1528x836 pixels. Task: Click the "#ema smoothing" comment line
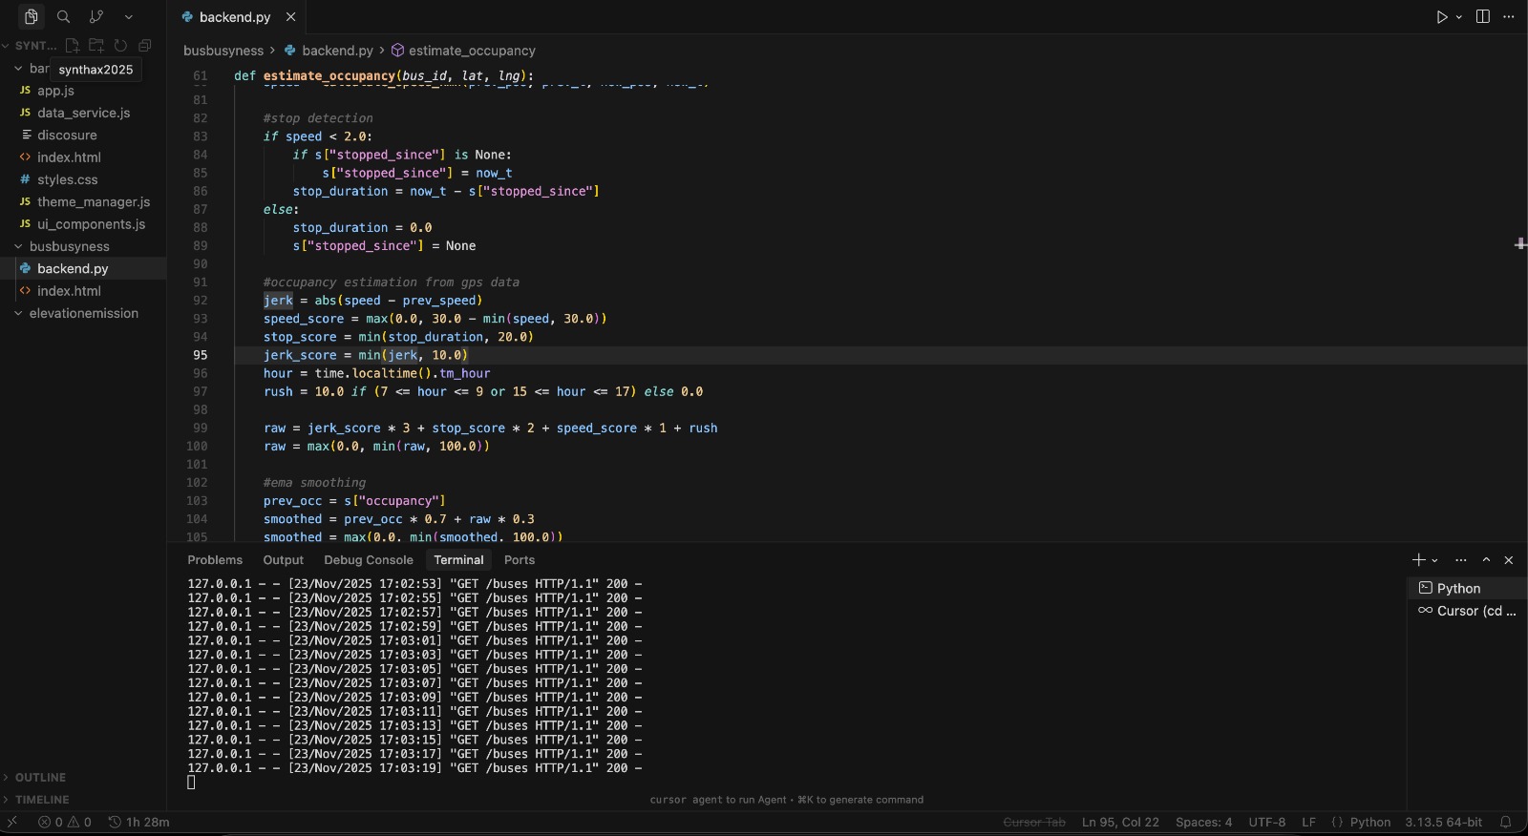314,483
